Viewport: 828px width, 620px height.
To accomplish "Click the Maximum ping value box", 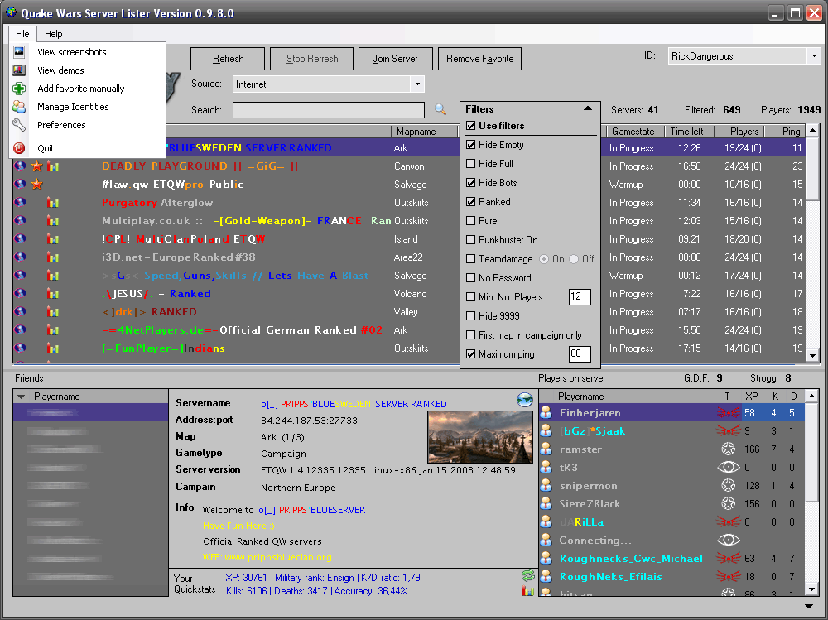I will [x=580, y=353].
